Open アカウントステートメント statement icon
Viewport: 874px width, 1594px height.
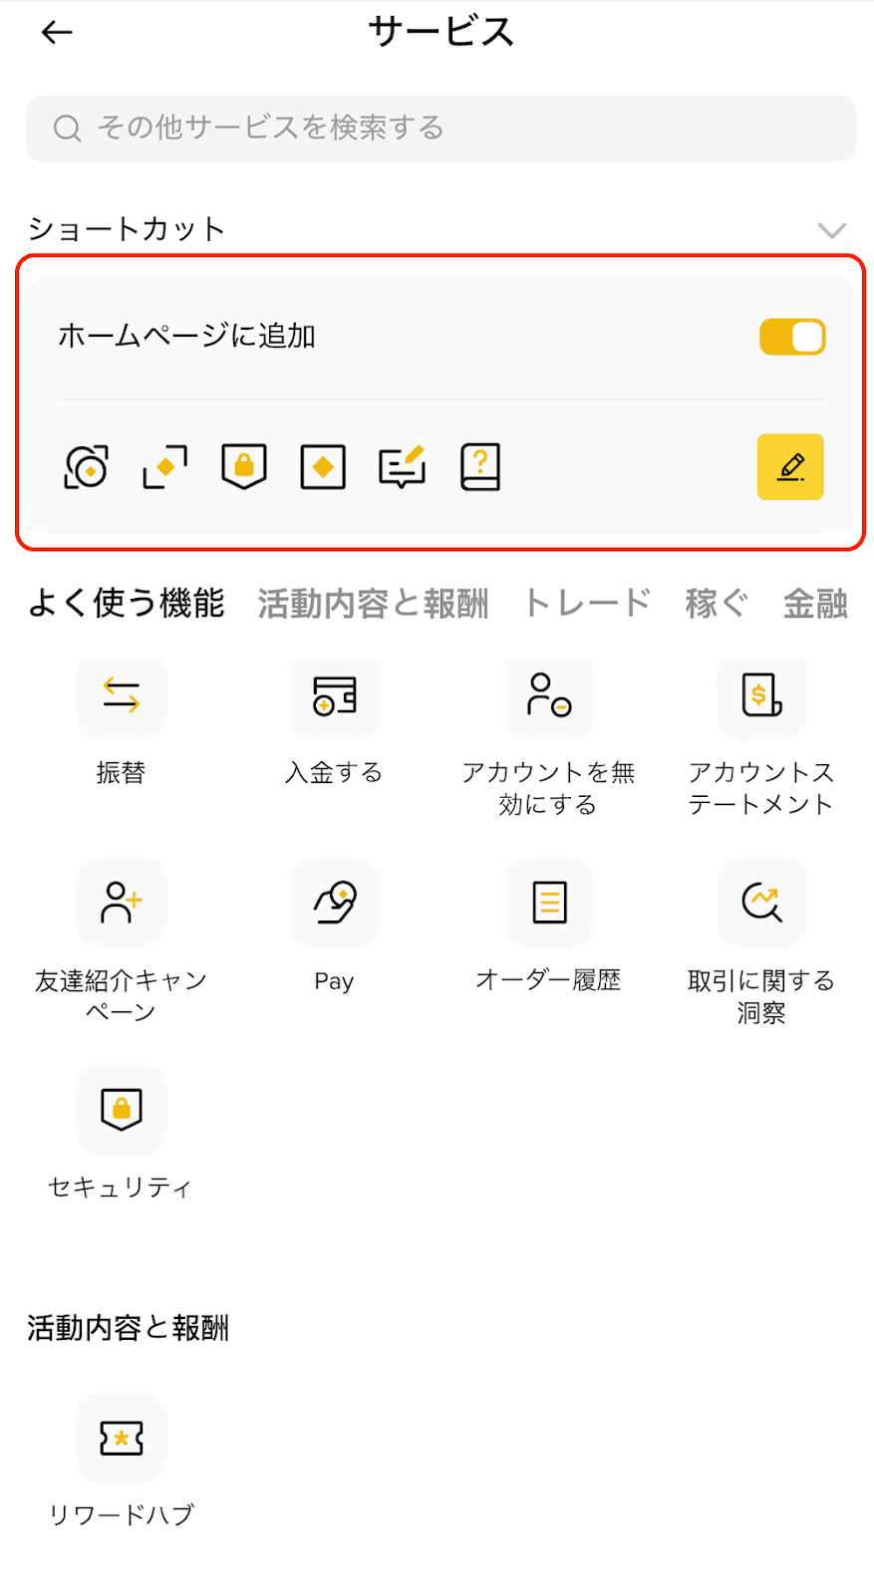(x=761, y=697)
